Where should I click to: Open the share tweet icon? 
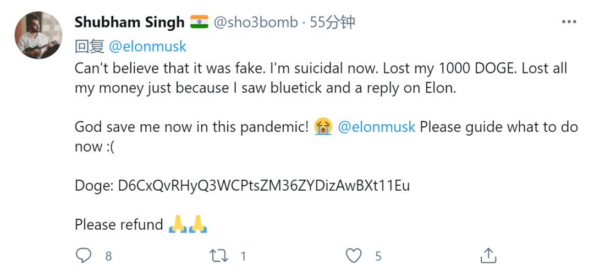coord(488,256)
